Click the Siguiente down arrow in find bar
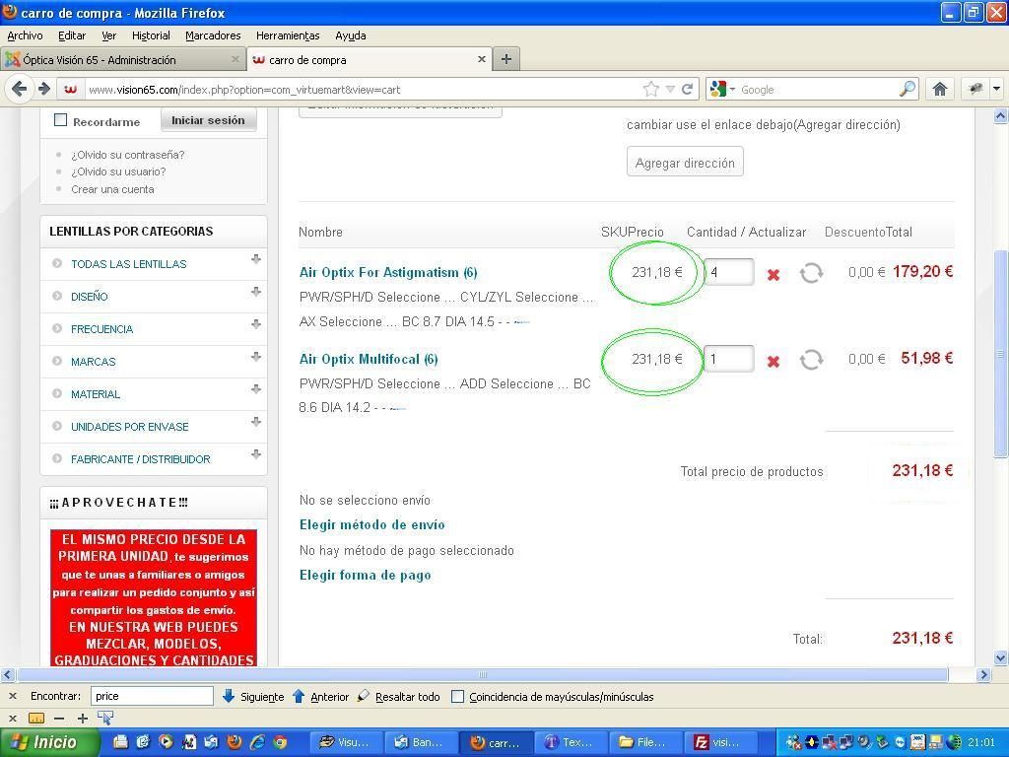The image size is (1009, 757). click(228, 696)
